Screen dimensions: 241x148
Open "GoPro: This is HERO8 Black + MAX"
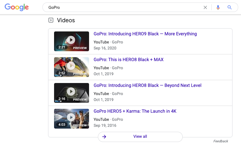coord(128,60)
